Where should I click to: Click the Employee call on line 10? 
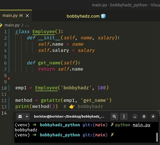click(x=47, y=88)
